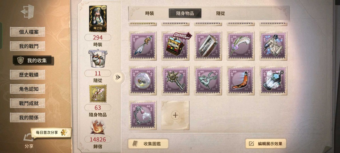Add item via empty plus slot

175,115
